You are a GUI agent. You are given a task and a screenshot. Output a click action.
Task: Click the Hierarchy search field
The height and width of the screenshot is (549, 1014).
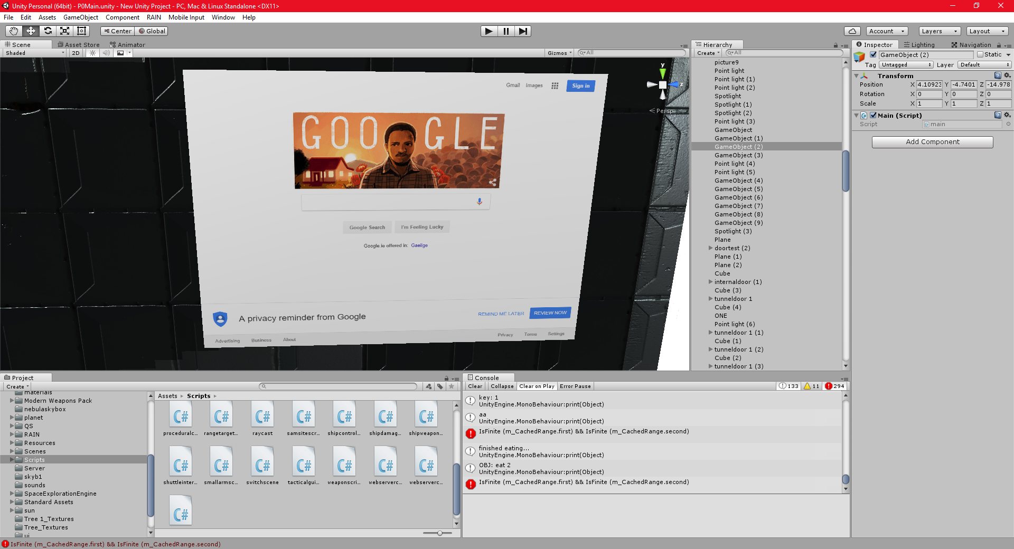(784, 53)
